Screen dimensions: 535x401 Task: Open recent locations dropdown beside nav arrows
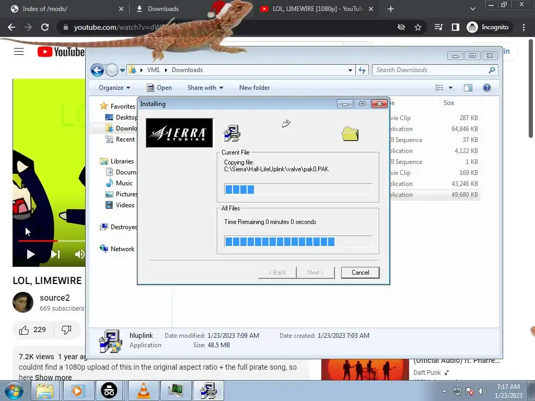point(122,70)
